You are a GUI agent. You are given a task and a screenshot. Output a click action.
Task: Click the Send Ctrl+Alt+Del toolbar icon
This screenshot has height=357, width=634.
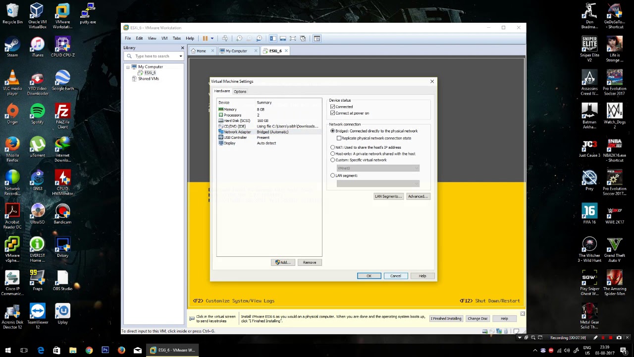pos(225,38)
